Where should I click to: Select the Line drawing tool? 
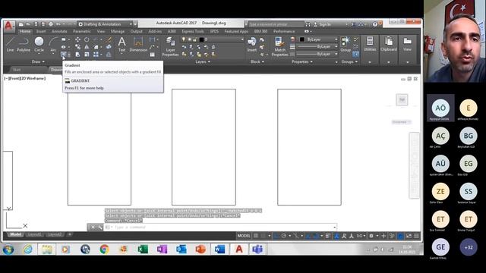click(x=10, y=44)
